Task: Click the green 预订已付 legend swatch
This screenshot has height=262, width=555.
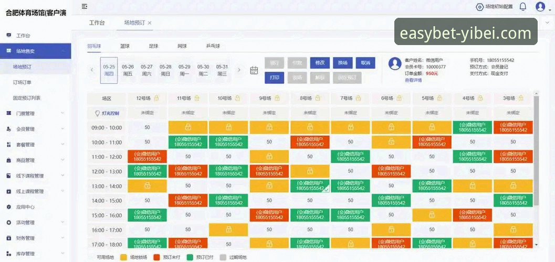Action: tap(191, 257)
